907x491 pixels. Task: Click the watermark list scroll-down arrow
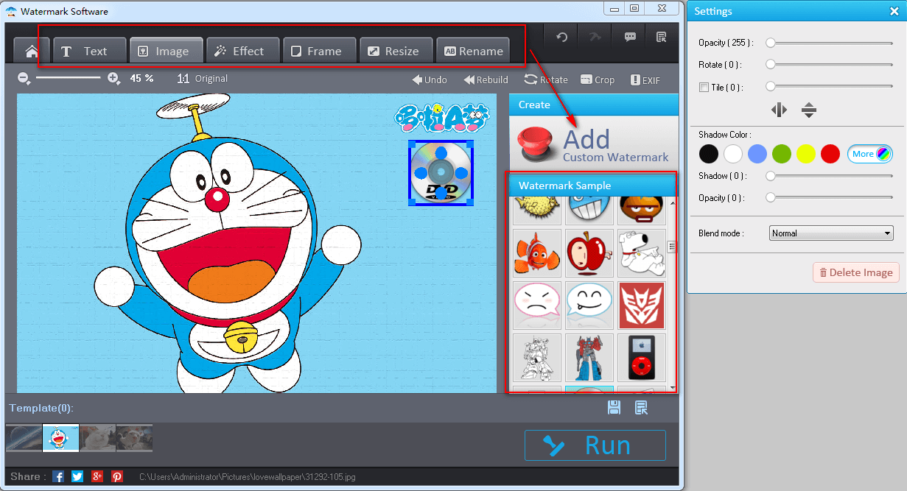[x=672, y=387]
